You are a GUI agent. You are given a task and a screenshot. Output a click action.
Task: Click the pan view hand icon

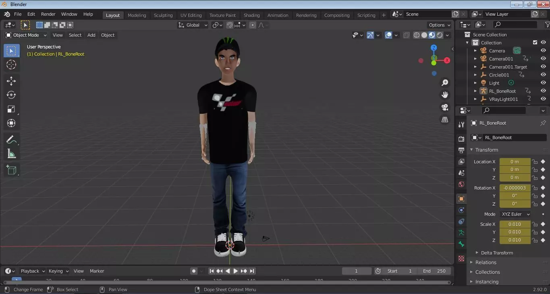tap(445, 95)
